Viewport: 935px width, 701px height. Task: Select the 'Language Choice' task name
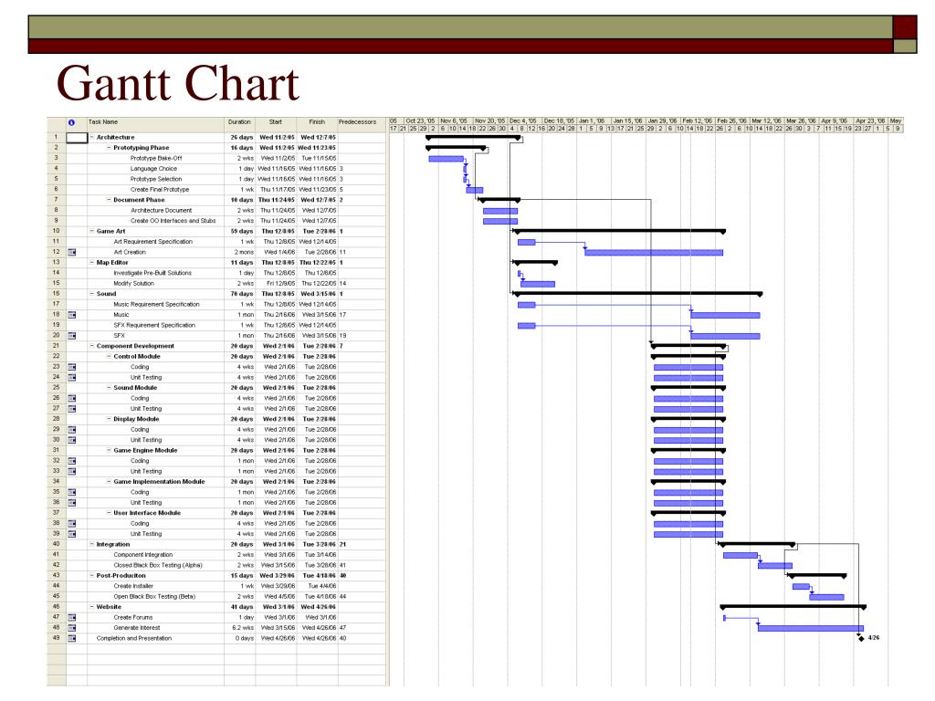click(153, 169)
